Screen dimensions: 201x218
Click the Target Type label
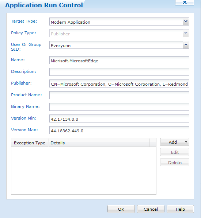coord(24,21)
